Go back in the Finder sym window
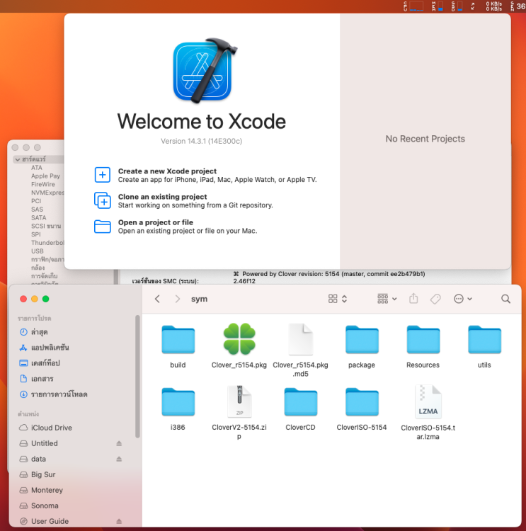The height and width of the screenshot is (531, 526). point(157,299)
